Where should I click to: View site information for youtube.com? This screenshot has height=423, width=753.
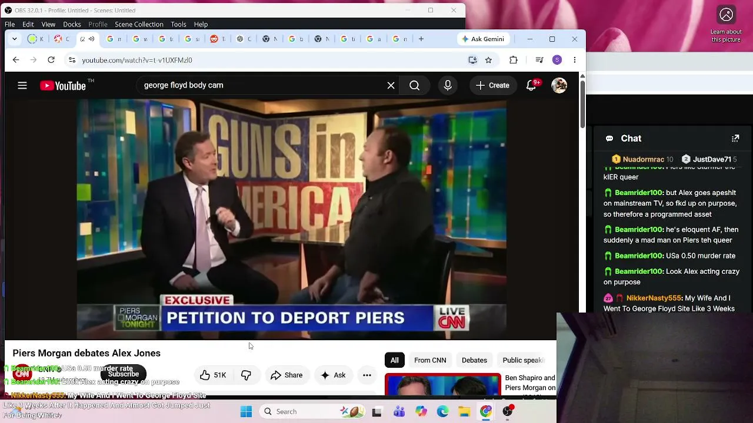(72, 60)
